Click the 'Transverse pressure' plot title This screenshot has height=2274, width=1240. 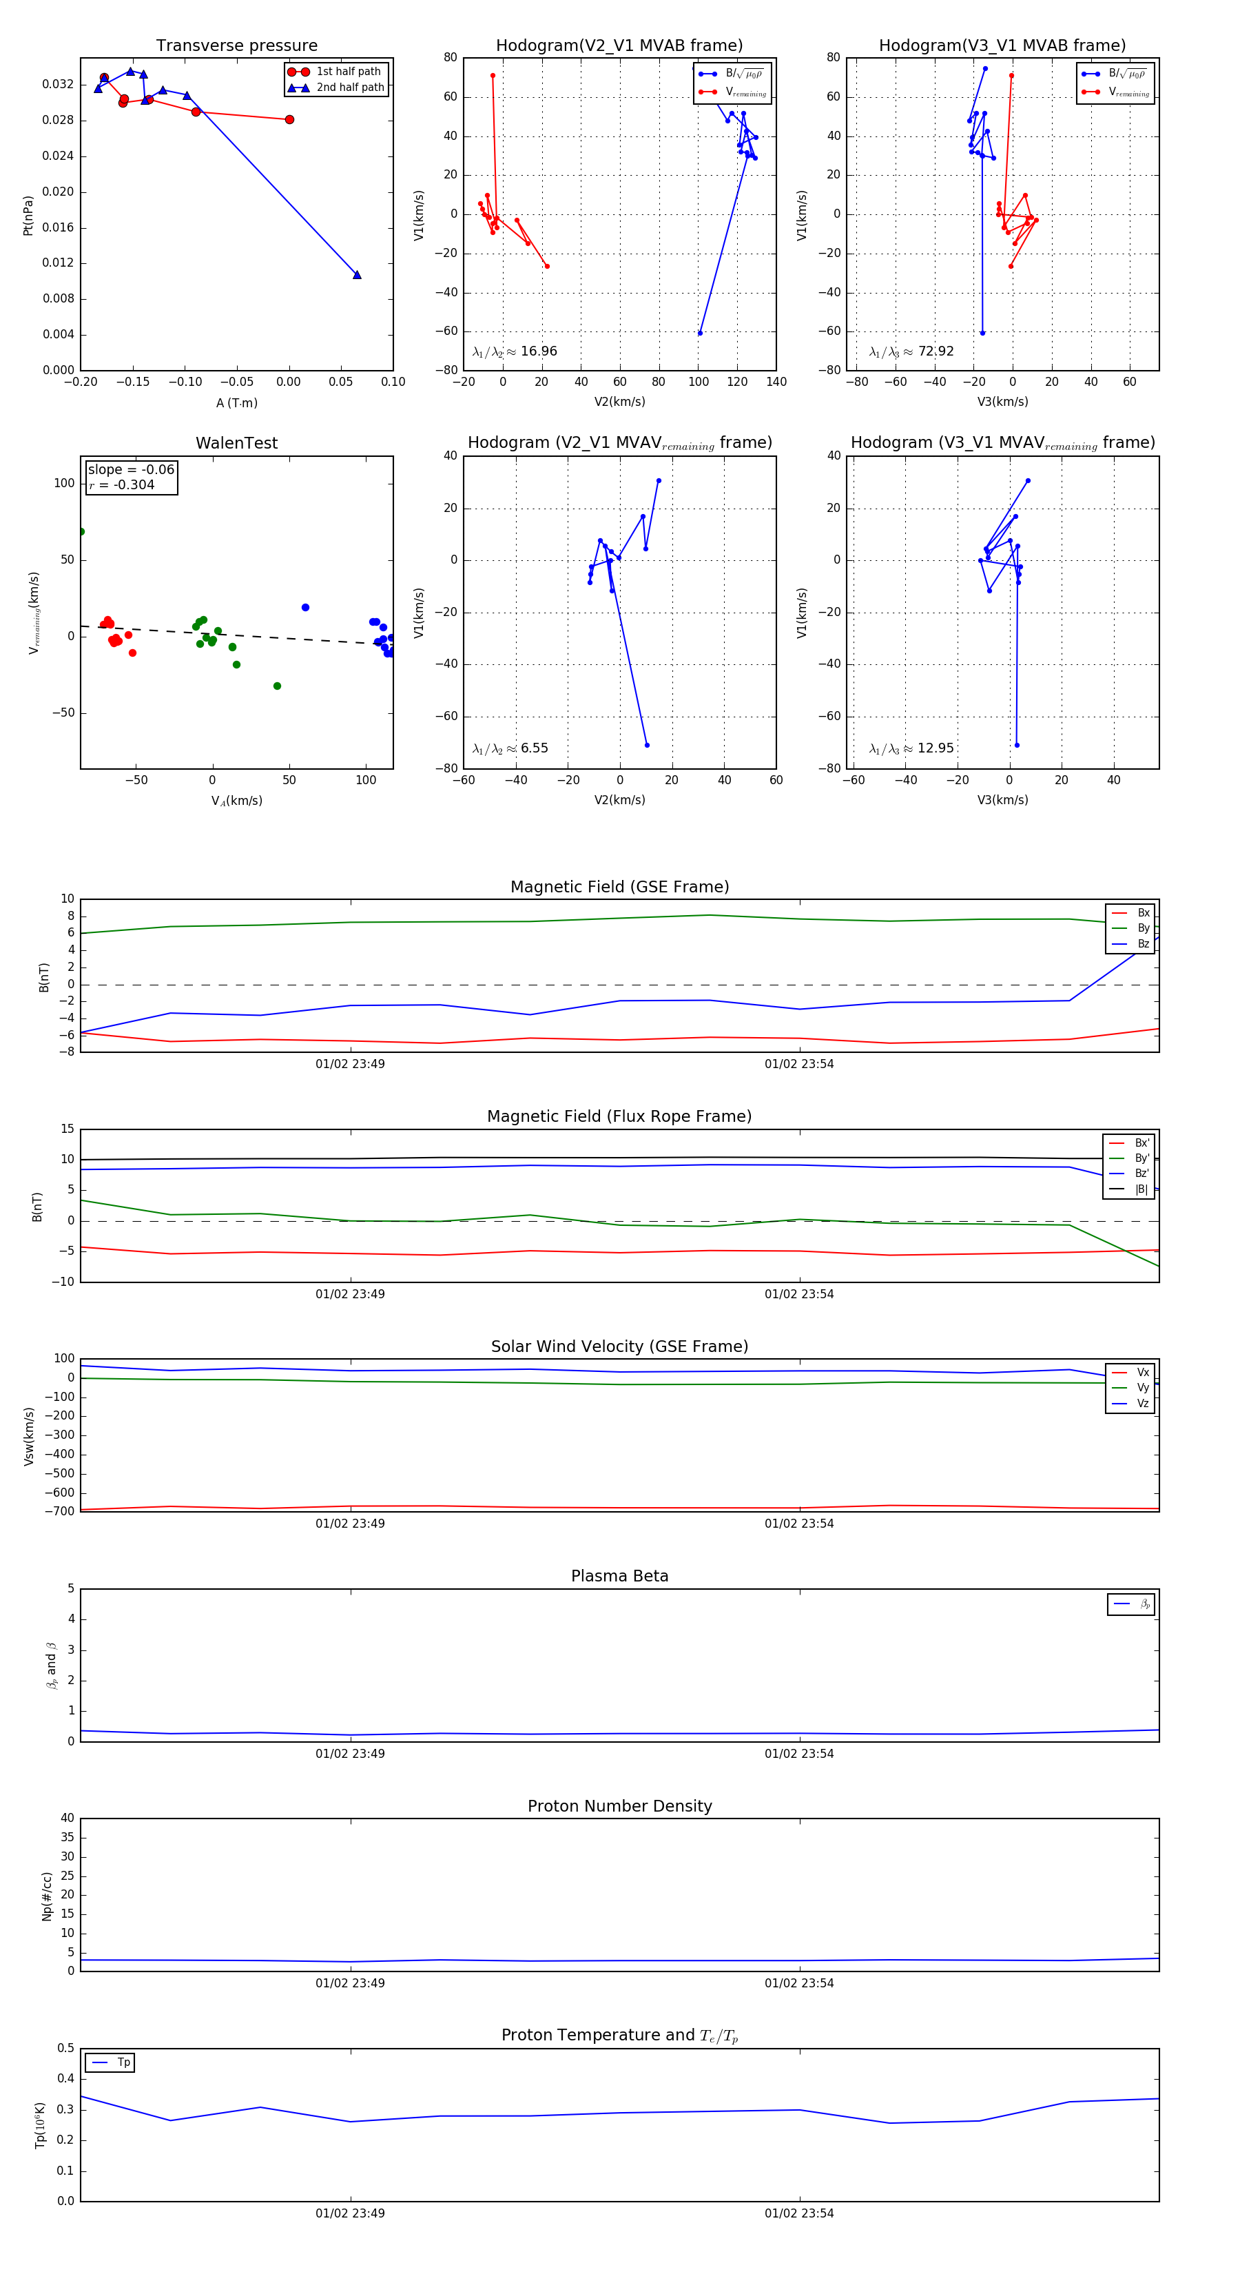(236, 46)
